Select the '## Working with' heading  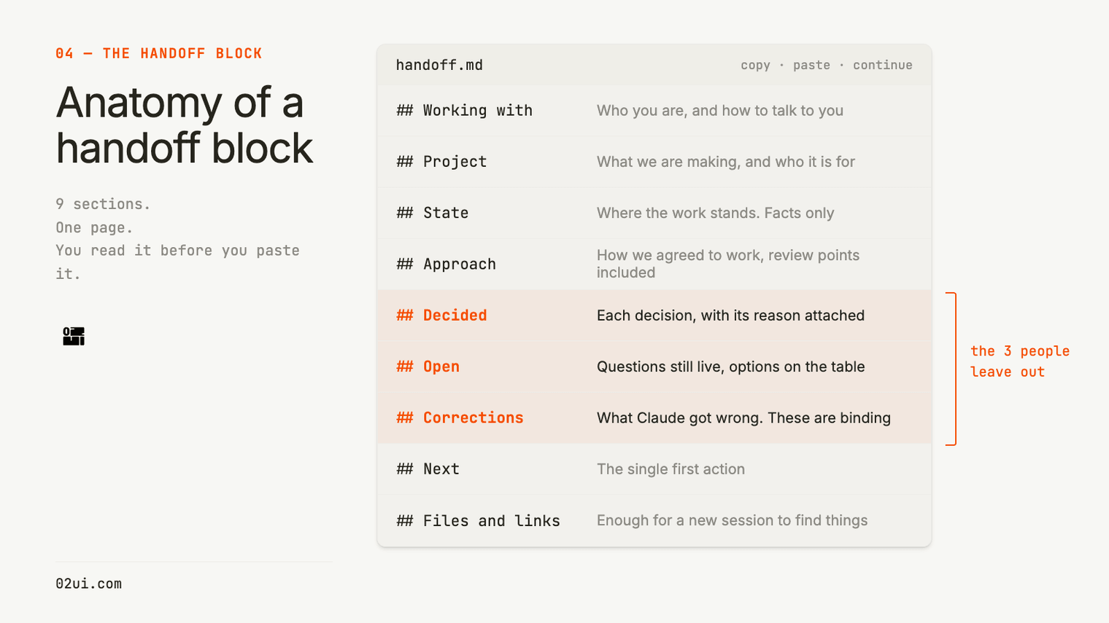point(465,111)
